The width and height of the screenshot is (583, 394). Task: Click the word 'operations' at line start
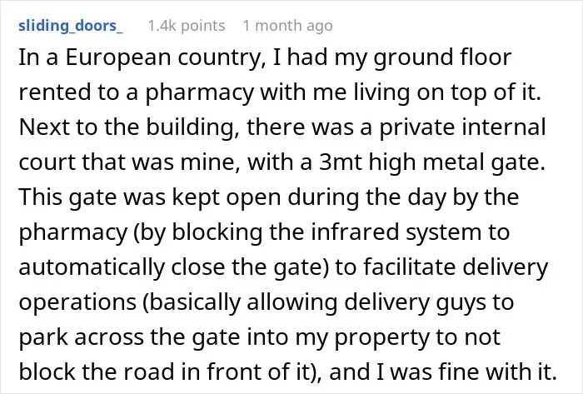tap(77, 302)
